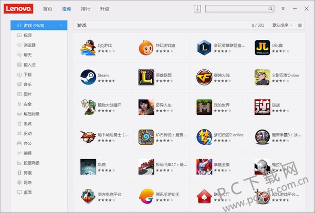Image resolution: width=315 pixels, height=213 pixels.
Task: Open the QQ游戏 penguin app icon
Action: 88,47
